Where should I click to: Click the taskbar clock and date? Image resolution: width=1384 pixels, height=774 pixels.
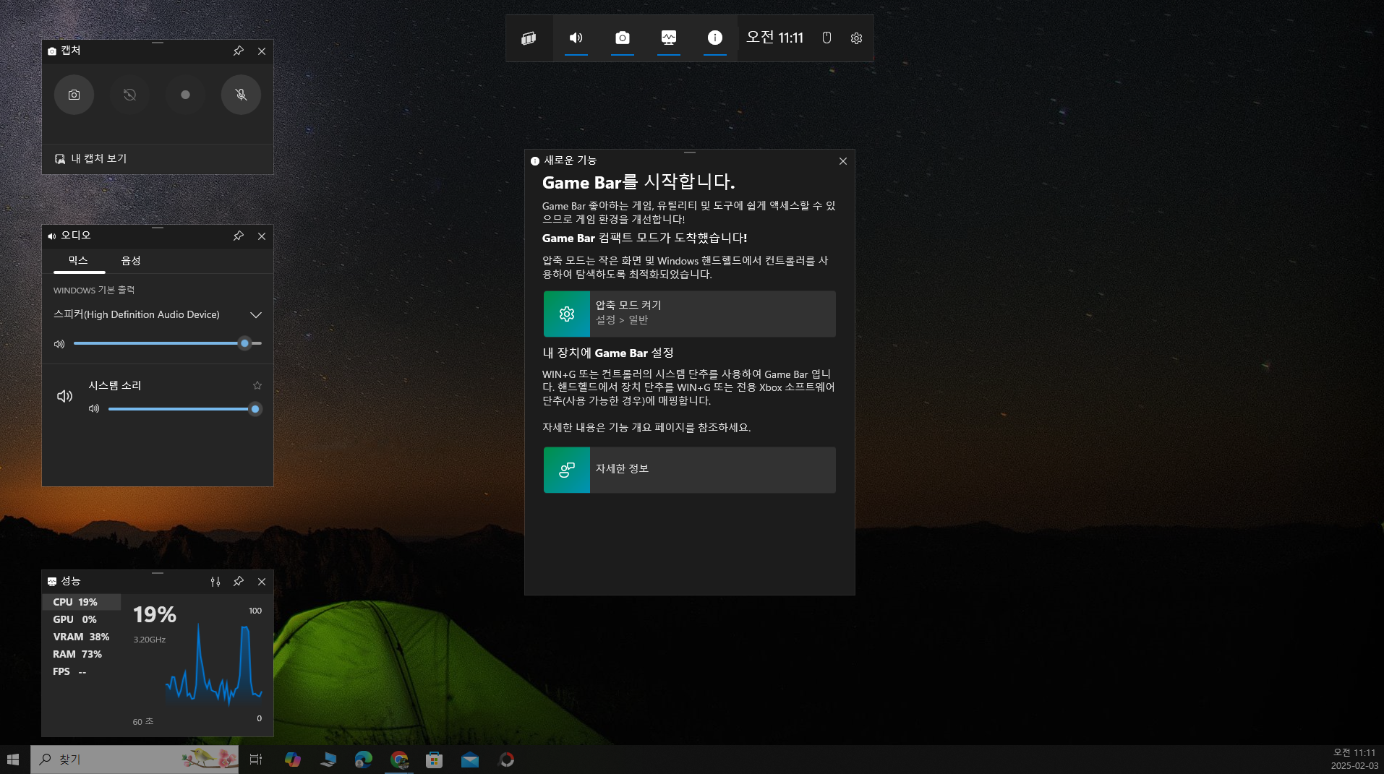(x=1354, y=760)
